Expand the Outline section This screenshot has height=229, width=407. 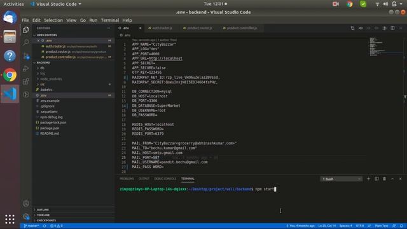point(43,209)
